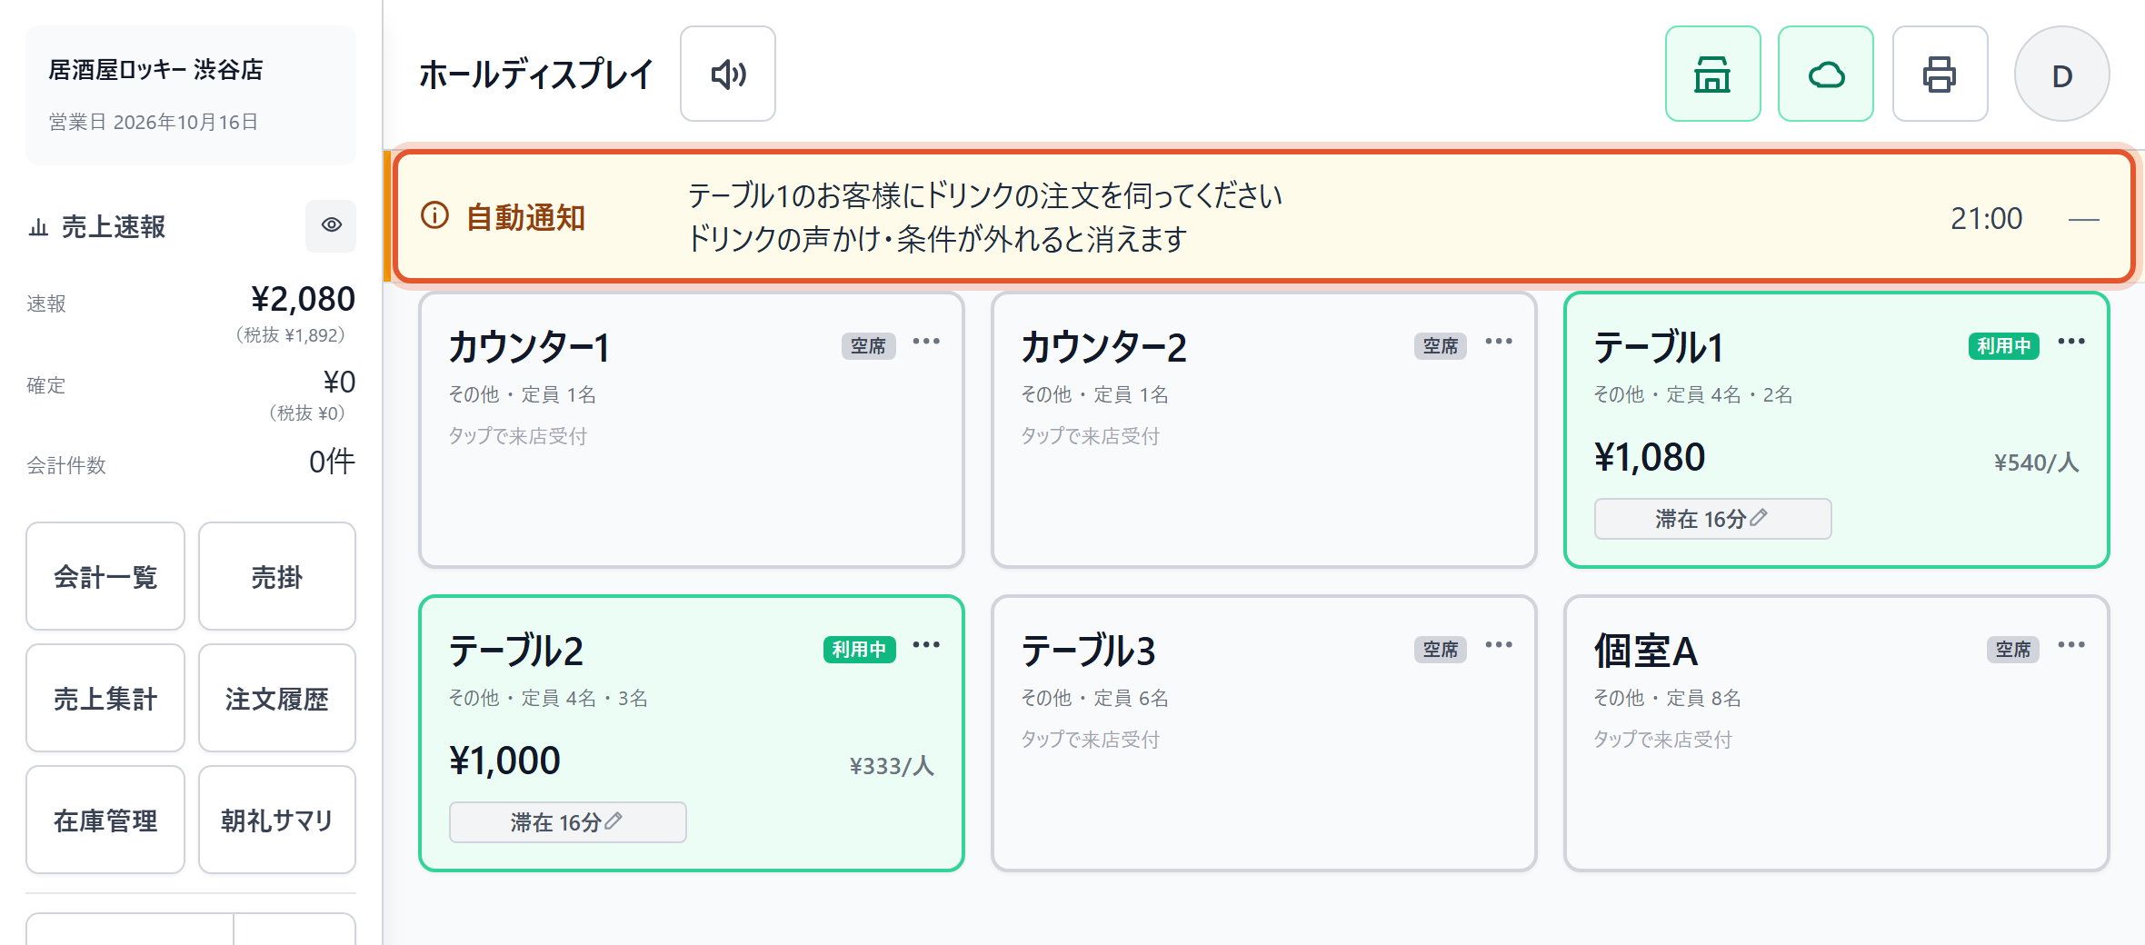Open the more options menu for テーブル1
The image size is (2145, 945).
point(2071,342)
